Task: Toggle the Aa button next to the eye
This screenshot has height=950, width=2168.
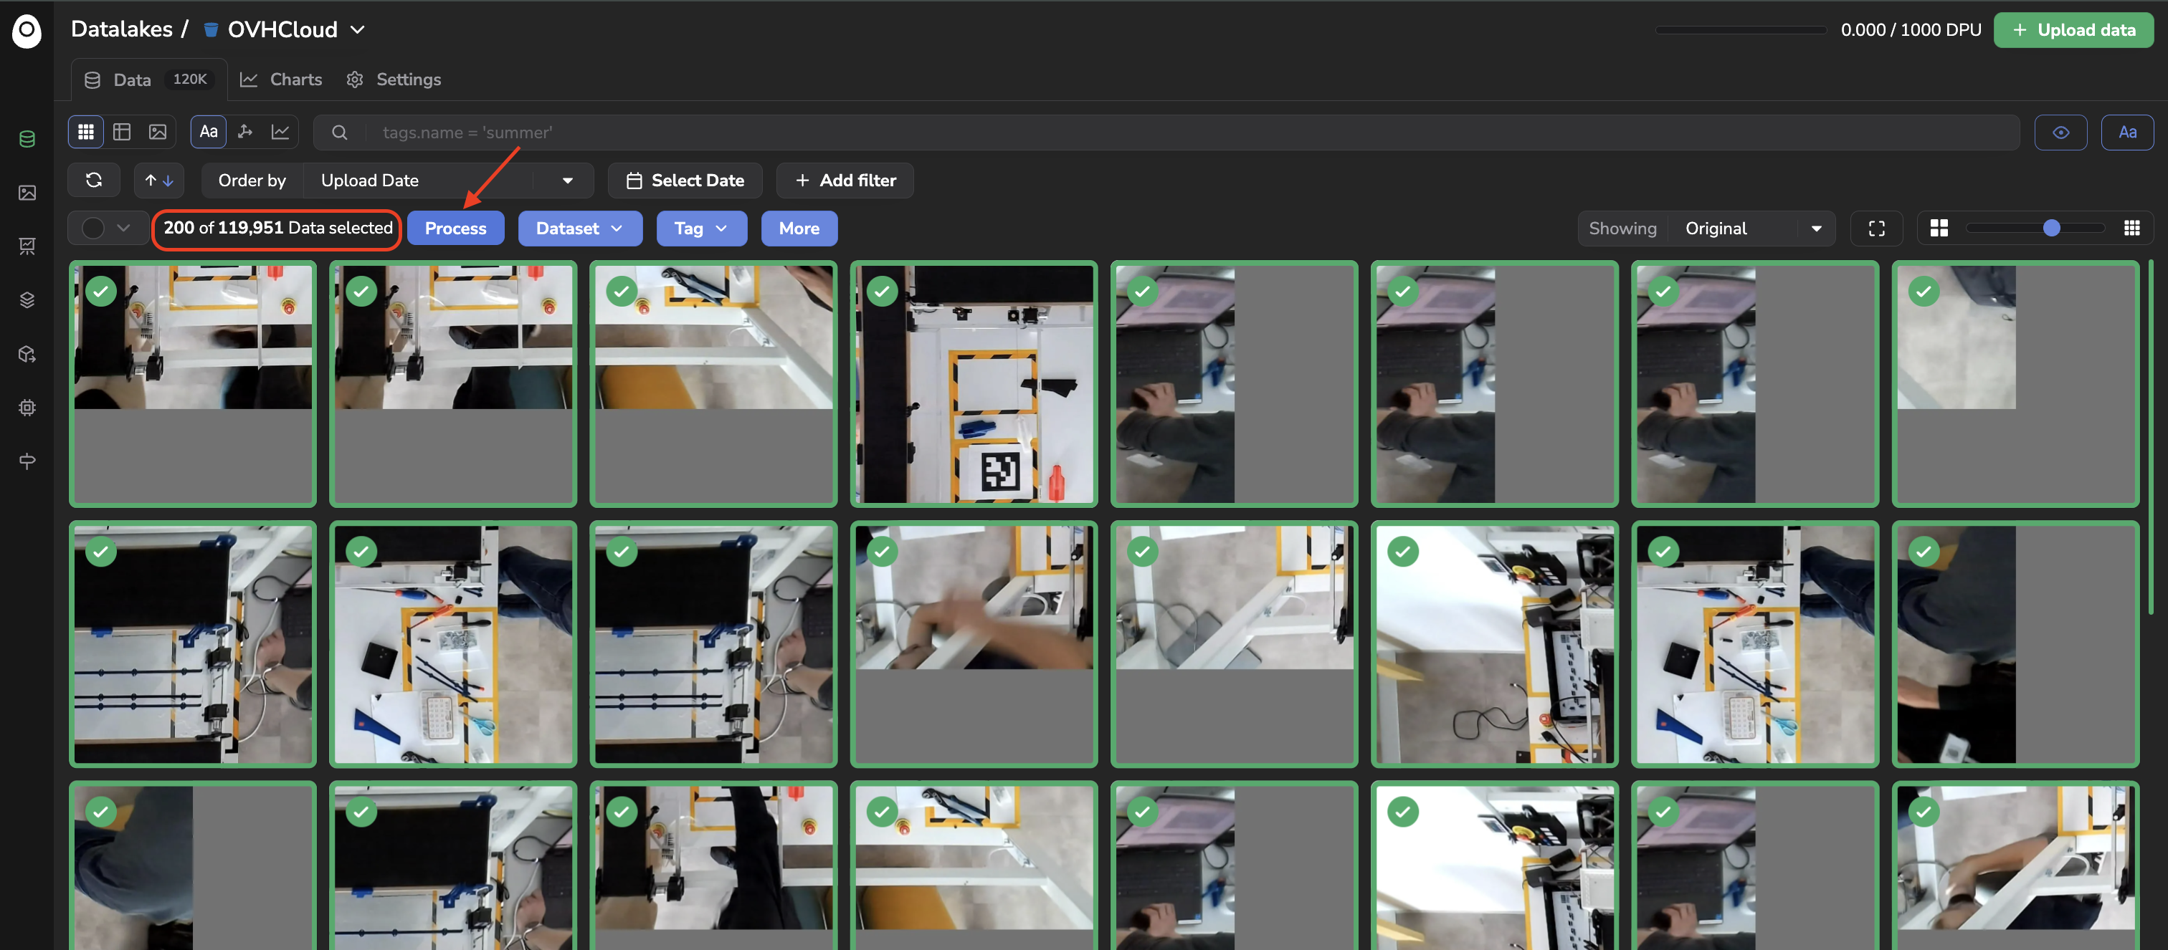Action: click(2128, 133)
